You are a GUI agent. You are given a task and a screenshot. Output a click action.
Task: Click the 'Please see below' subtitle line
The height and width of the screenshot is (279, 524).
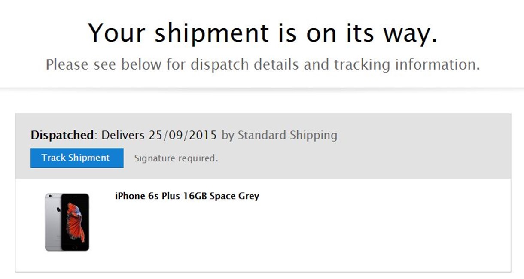[x=262, y=65]
